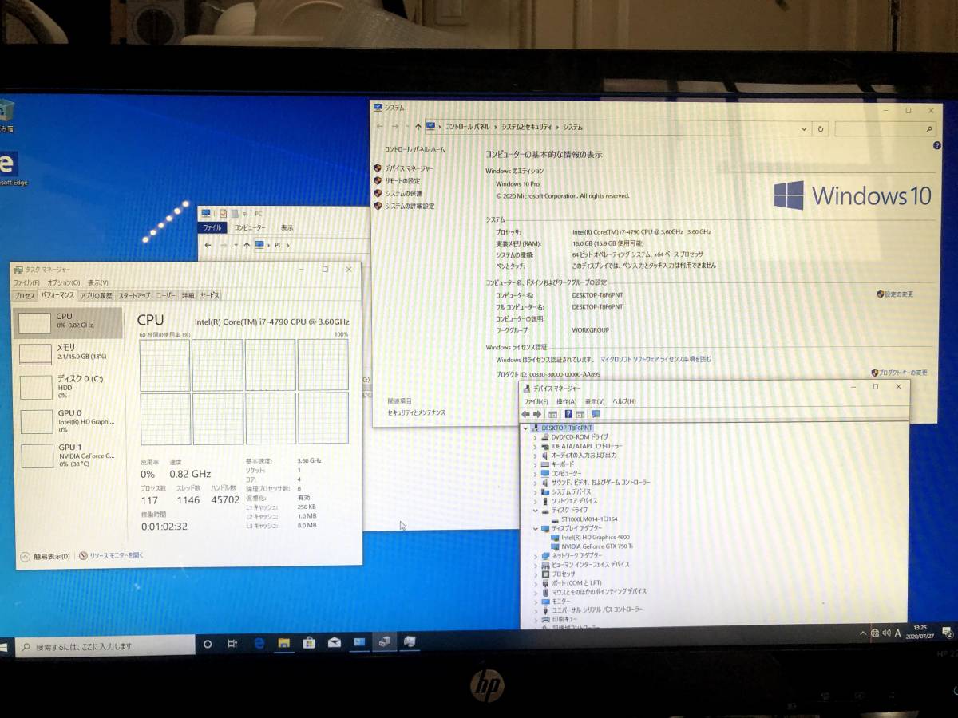
Task: Go to コントロール パネル ホーム
Action: 415,149
